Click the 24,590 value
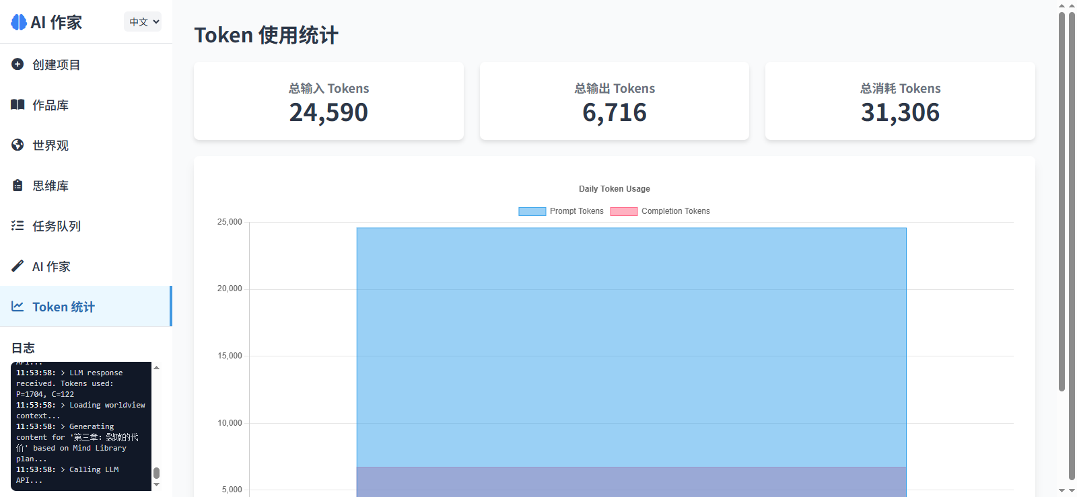This screenshot has width=1077, height=497. (328, 112)
